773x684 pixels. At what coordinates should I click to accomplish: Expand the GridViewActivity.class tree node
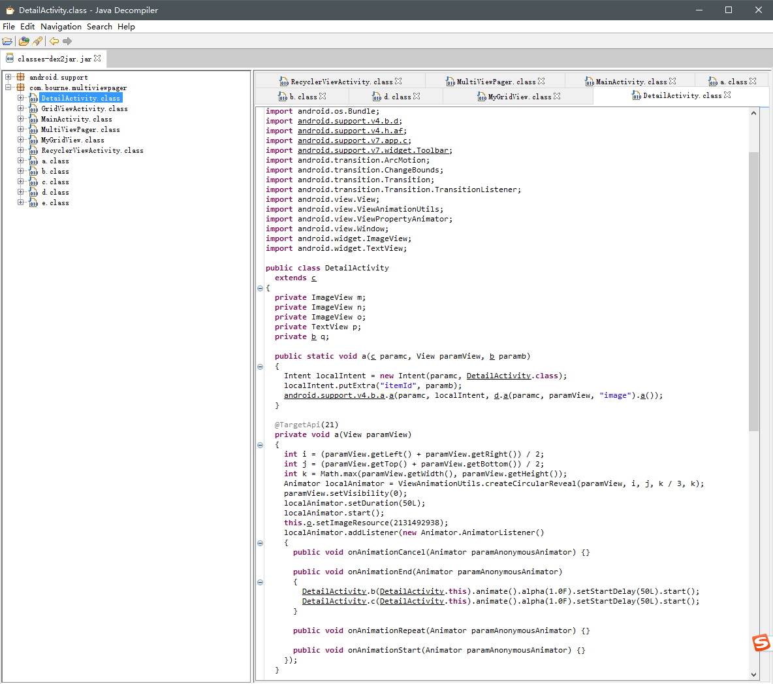[x=21, y=108]
